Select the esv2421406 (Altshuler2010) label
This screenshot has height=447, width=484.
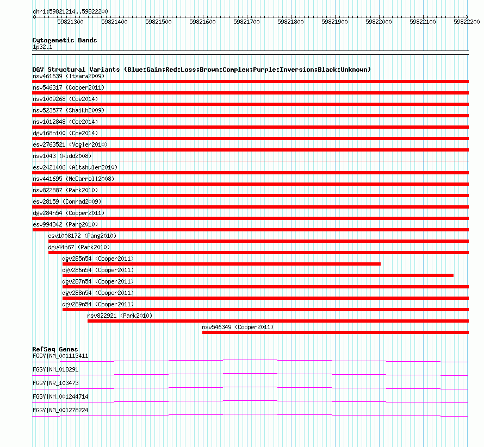[75, 167]
